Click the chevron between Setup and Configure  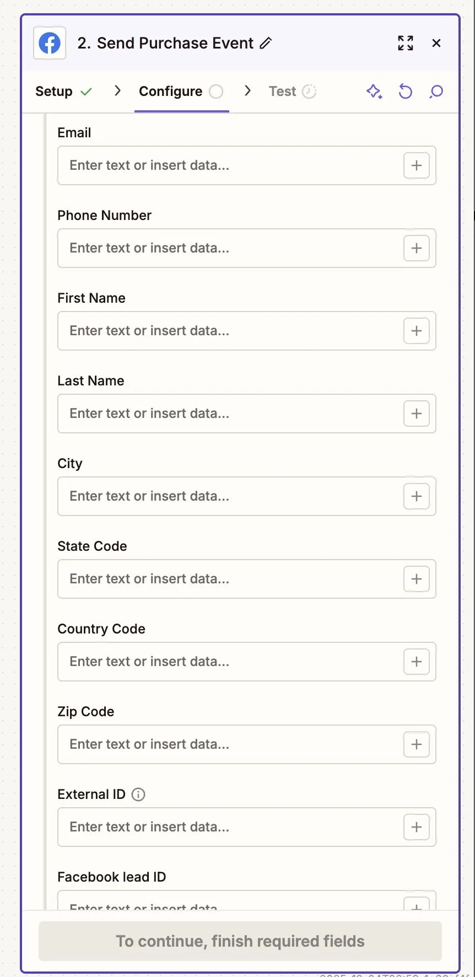[117, 91]
